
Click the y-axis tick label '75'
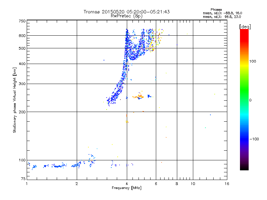tap(23, 179)
